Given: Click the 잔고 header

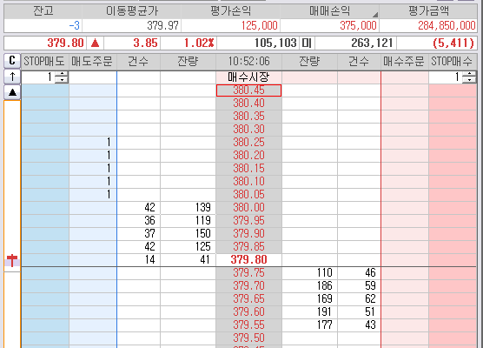Looking at the screenshot, I should pos(43,11).
